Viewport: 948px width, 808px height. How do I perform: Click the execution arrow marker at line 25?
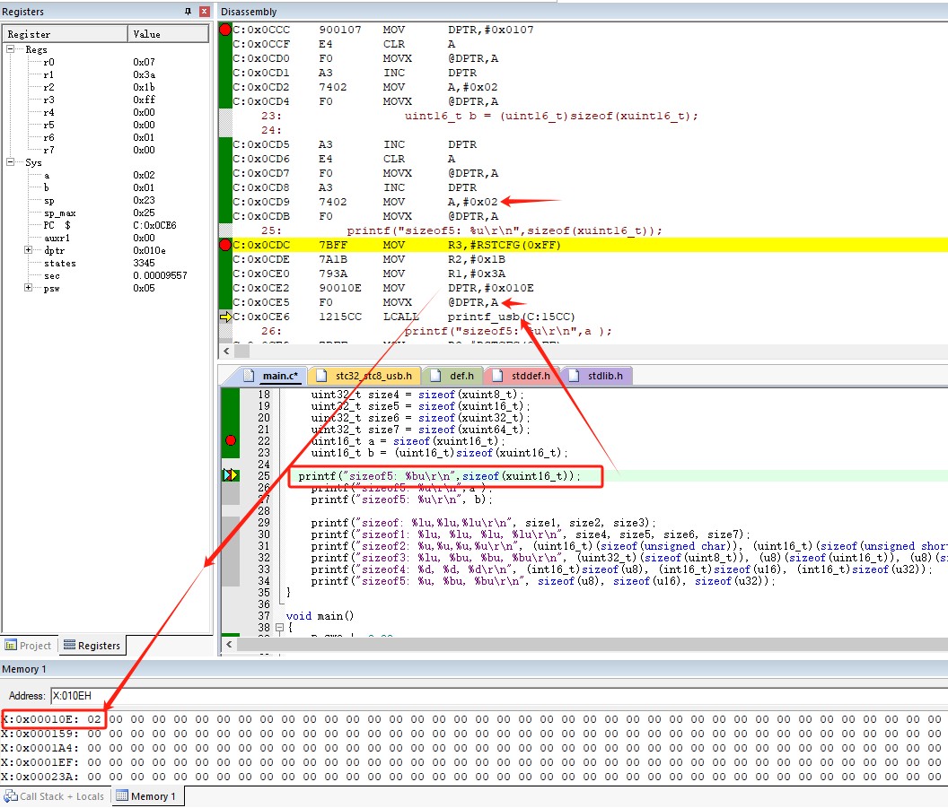[x=231, y=475]
